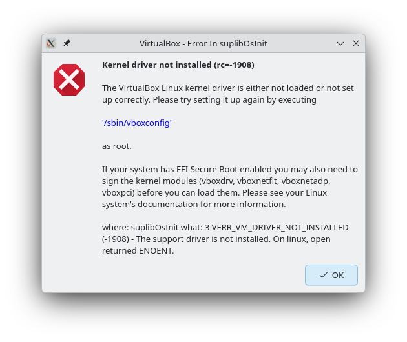The width and height of the screenshot is (407, 342).
Task: Click 'up correctly. Please try setting it up' line
Action: coord(209,99)
